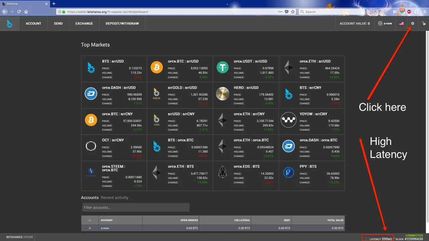Open the SEND menu item
The height and width of the screenshot is (241, 429).
(58, 23)
